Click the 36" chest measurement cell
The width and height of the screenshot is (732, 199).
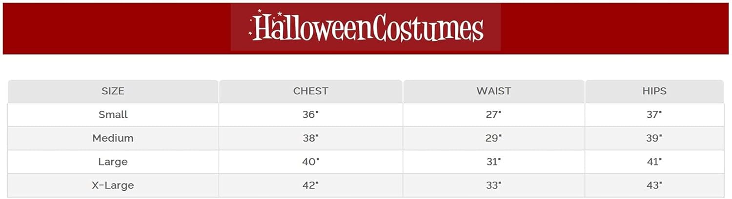click(x=310, y=115)
